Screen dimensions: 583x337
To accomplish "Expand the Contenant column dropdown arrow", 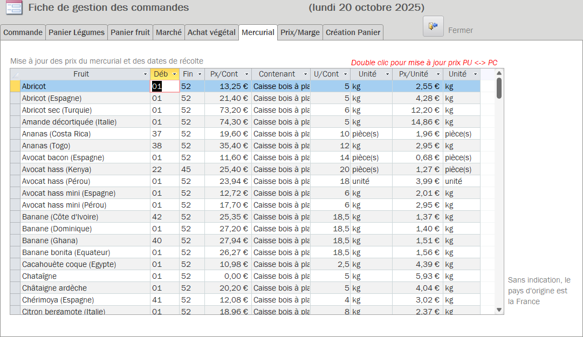I will pyautogui.click(x=305, y=74).
